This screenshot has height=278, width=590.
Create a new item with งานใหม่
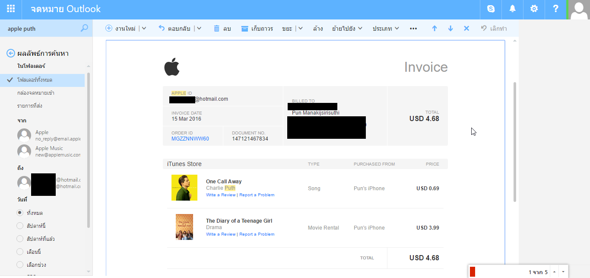tap(121, 29)
